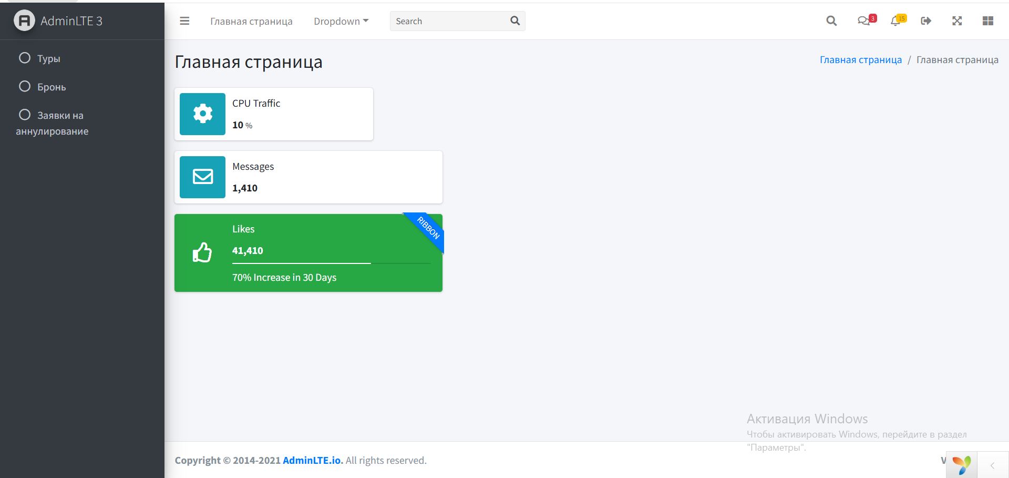Go to Главная страница in the top navbar

(x=251, y=22)
